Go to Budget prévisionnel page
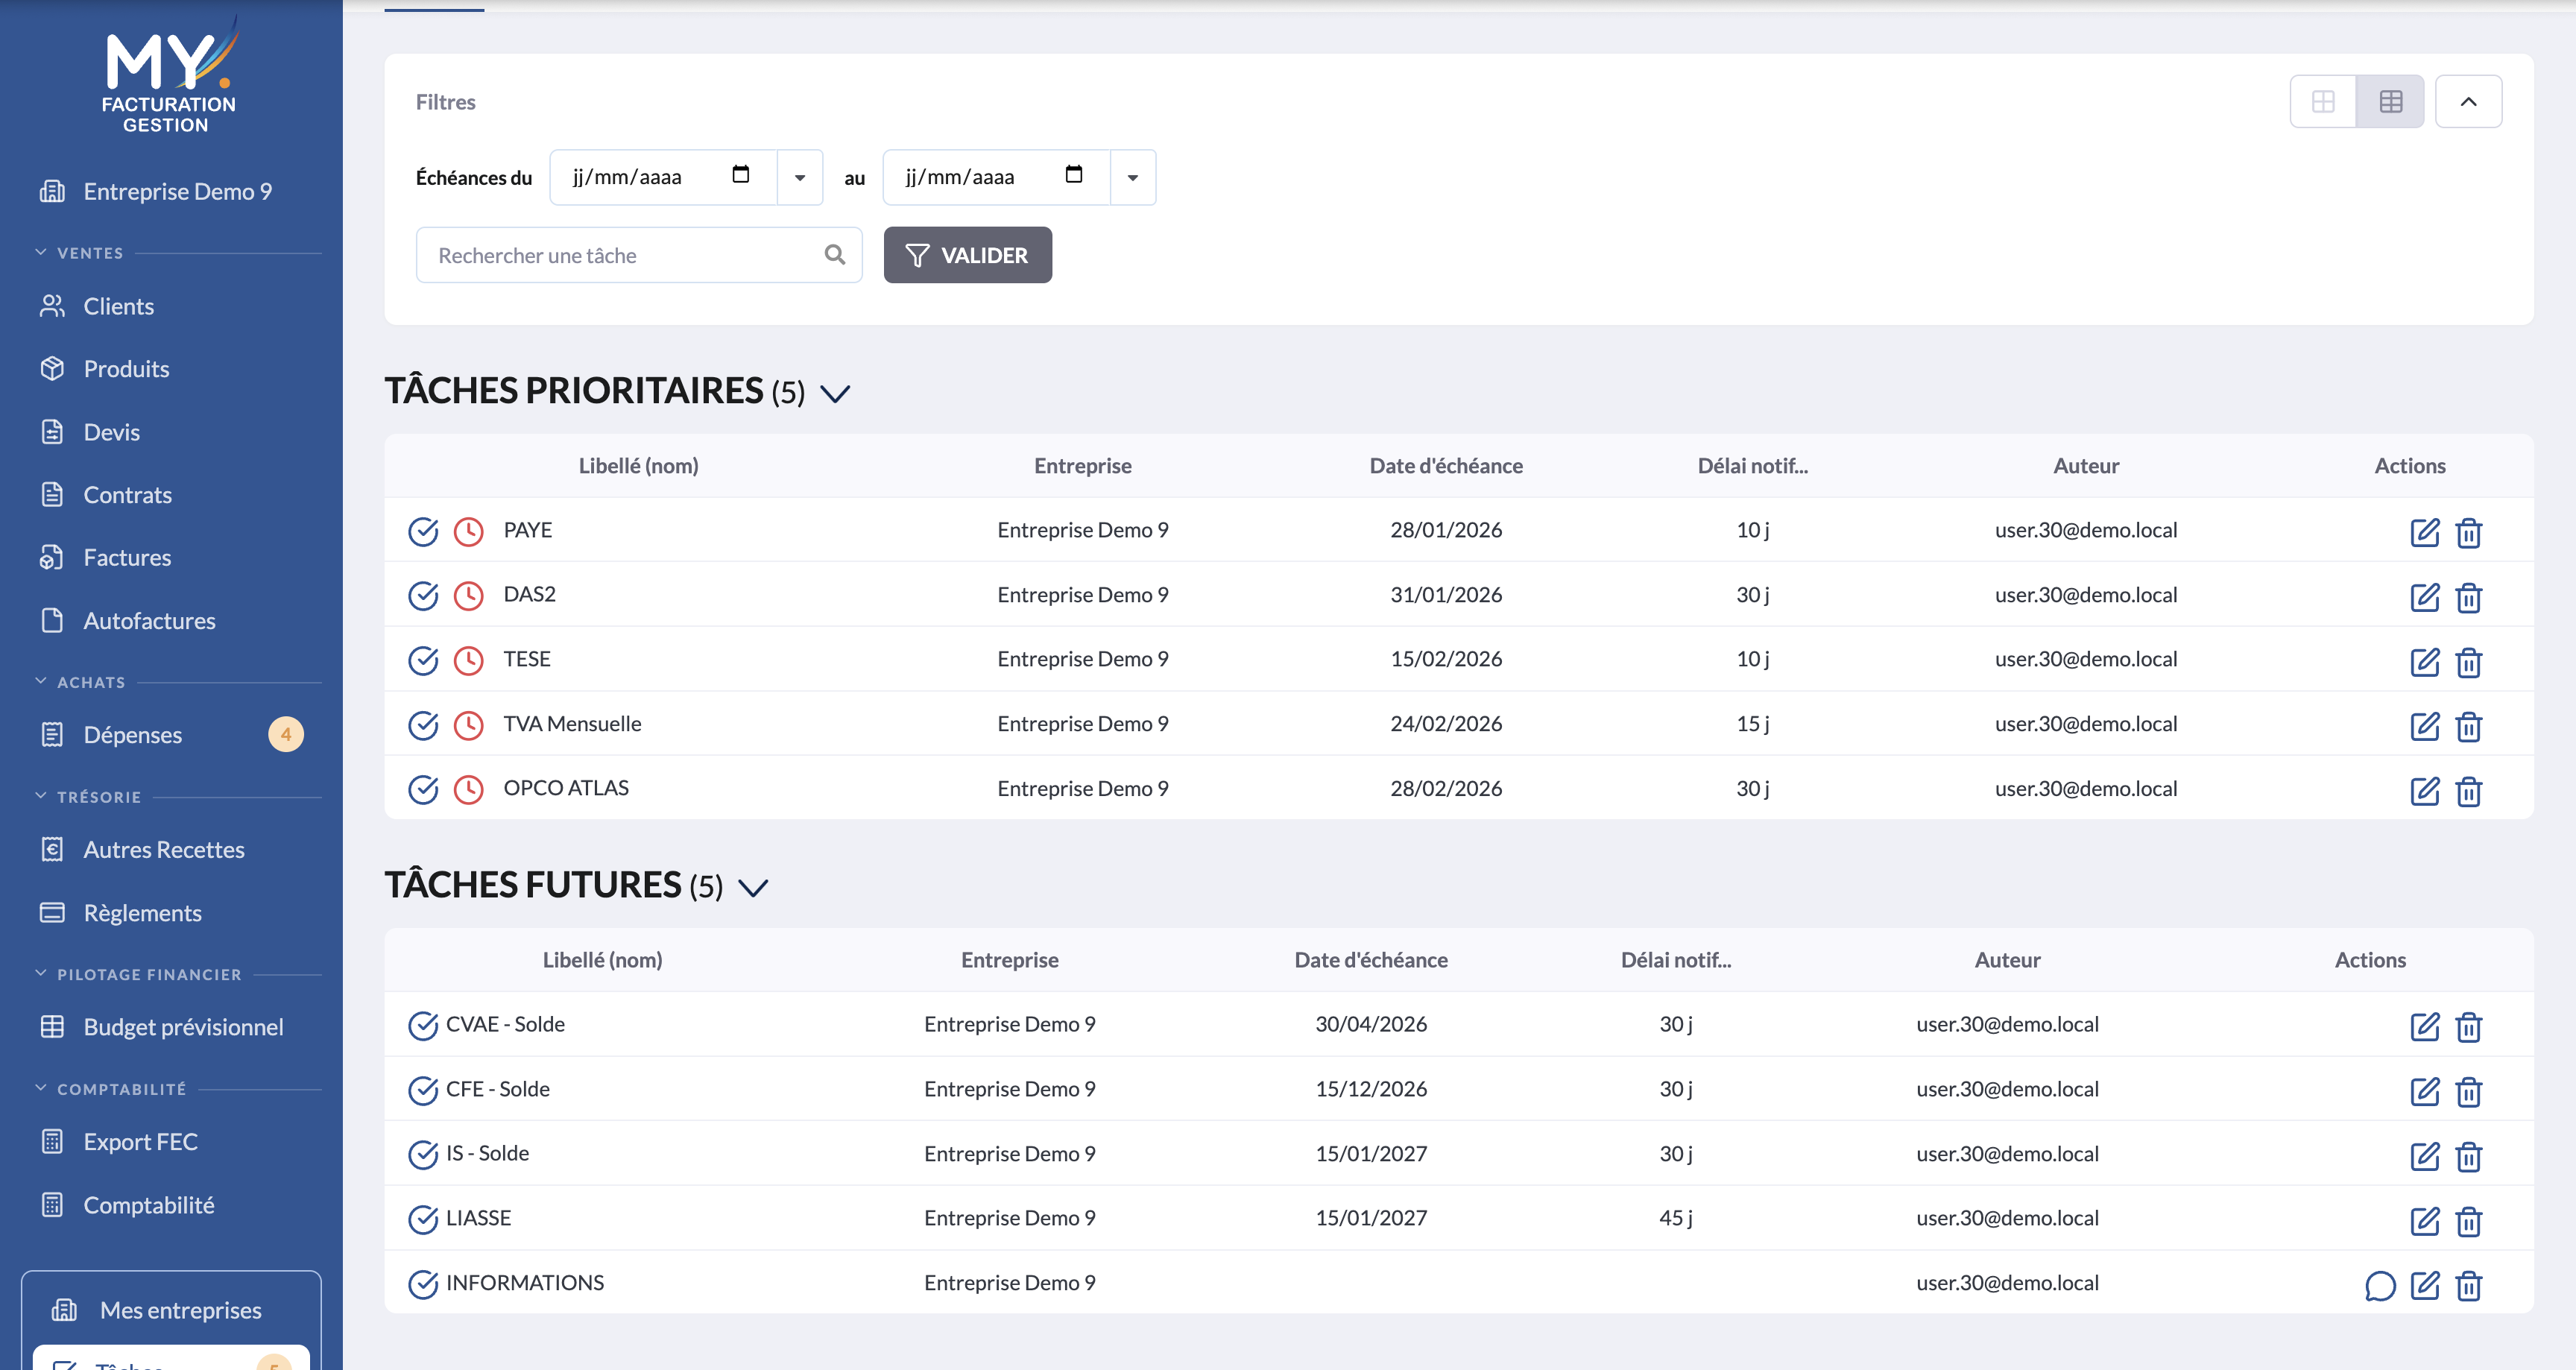 (x=183, y=1027)
